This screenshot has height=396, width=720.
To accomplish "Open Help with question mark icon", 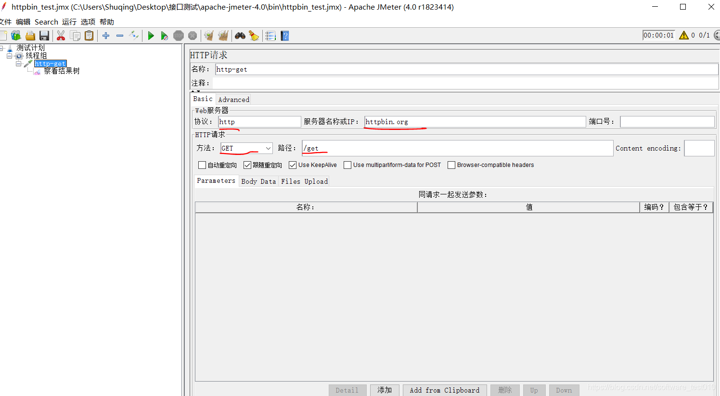I will (x=285, y=36).
